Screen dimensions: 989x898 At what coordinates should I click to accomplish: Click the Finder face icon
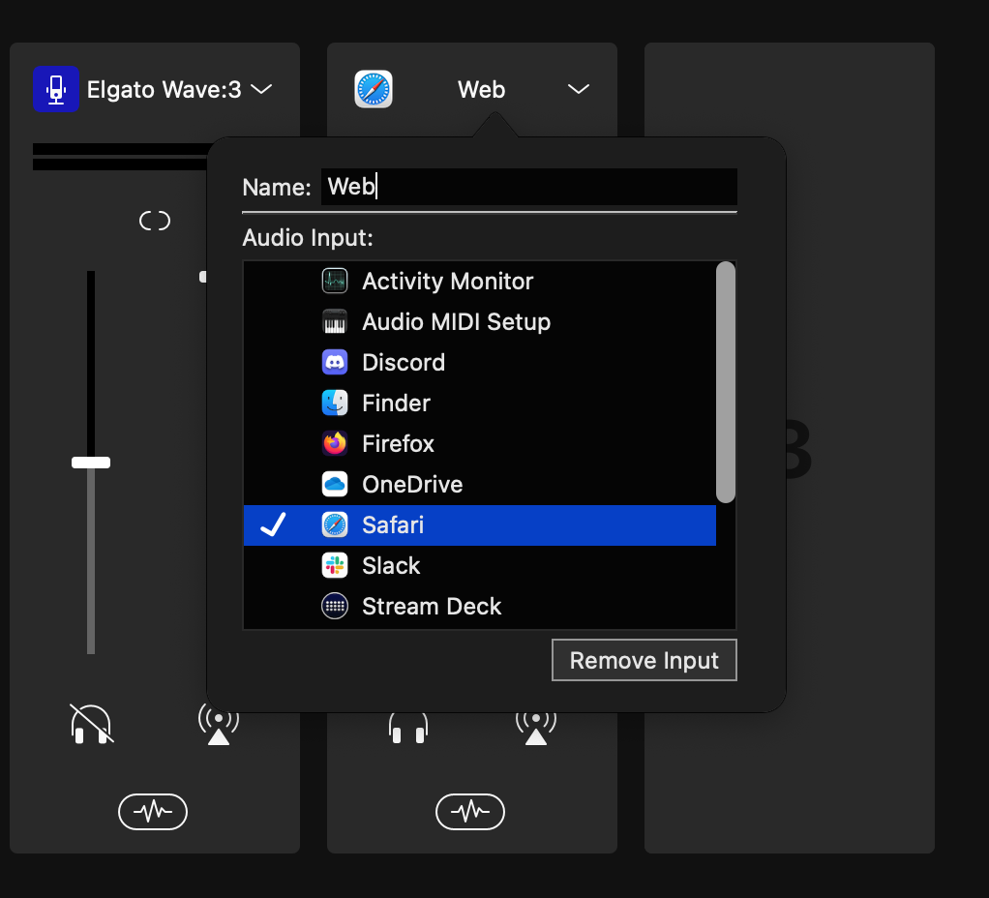(335, 403)
